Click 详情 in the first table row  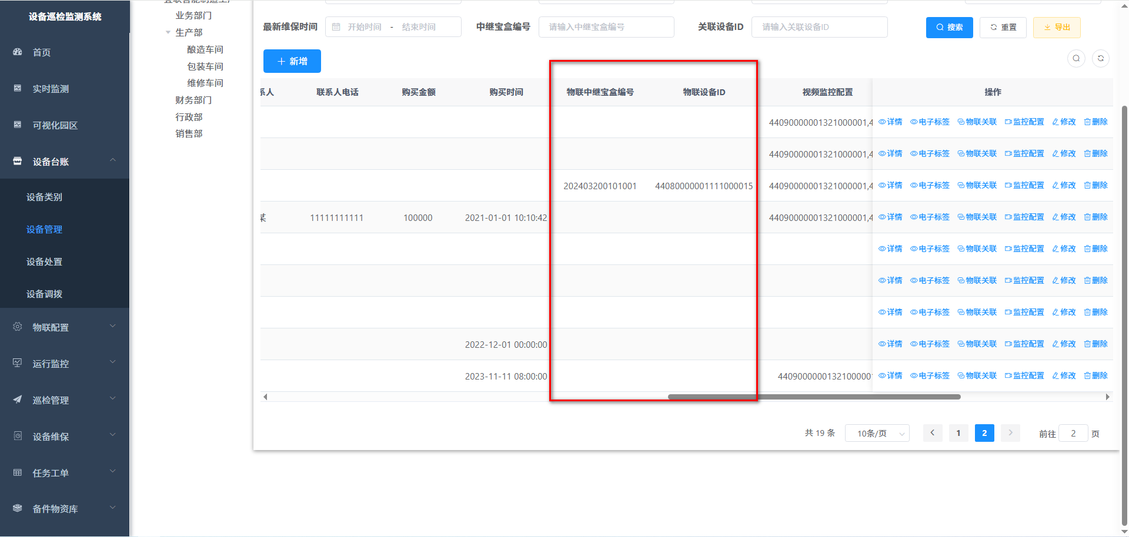[890, 122]
